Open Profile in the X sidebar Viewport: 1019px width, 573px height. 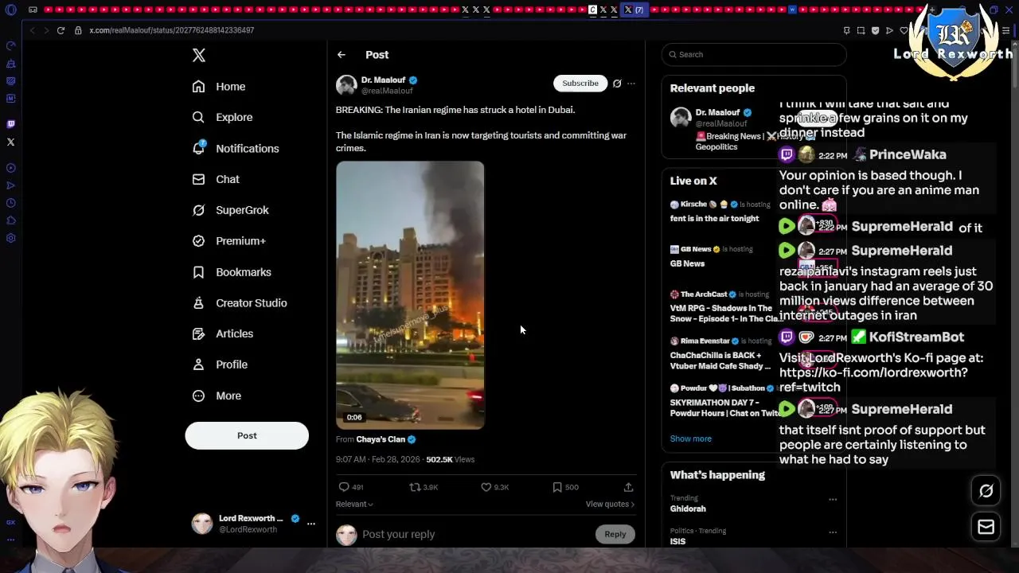click(220, 364)
